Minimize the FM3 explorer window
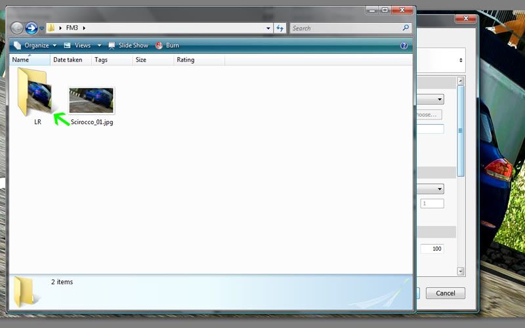 [x=372, y=10]
